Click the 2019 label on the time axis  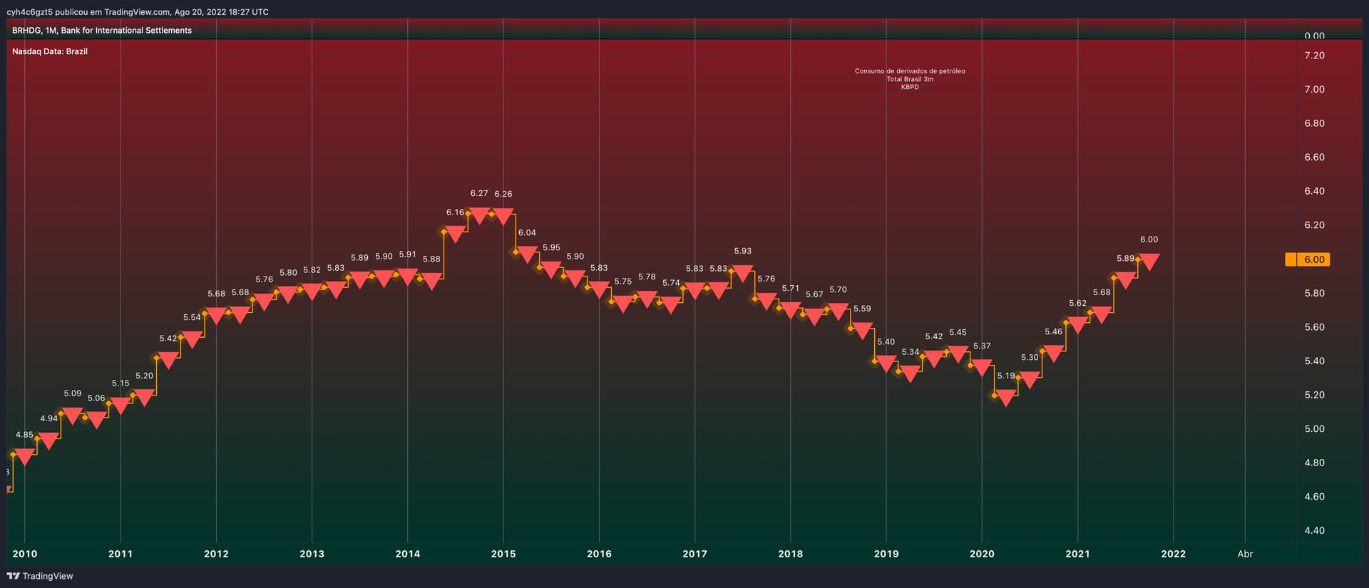click(886, 554)
